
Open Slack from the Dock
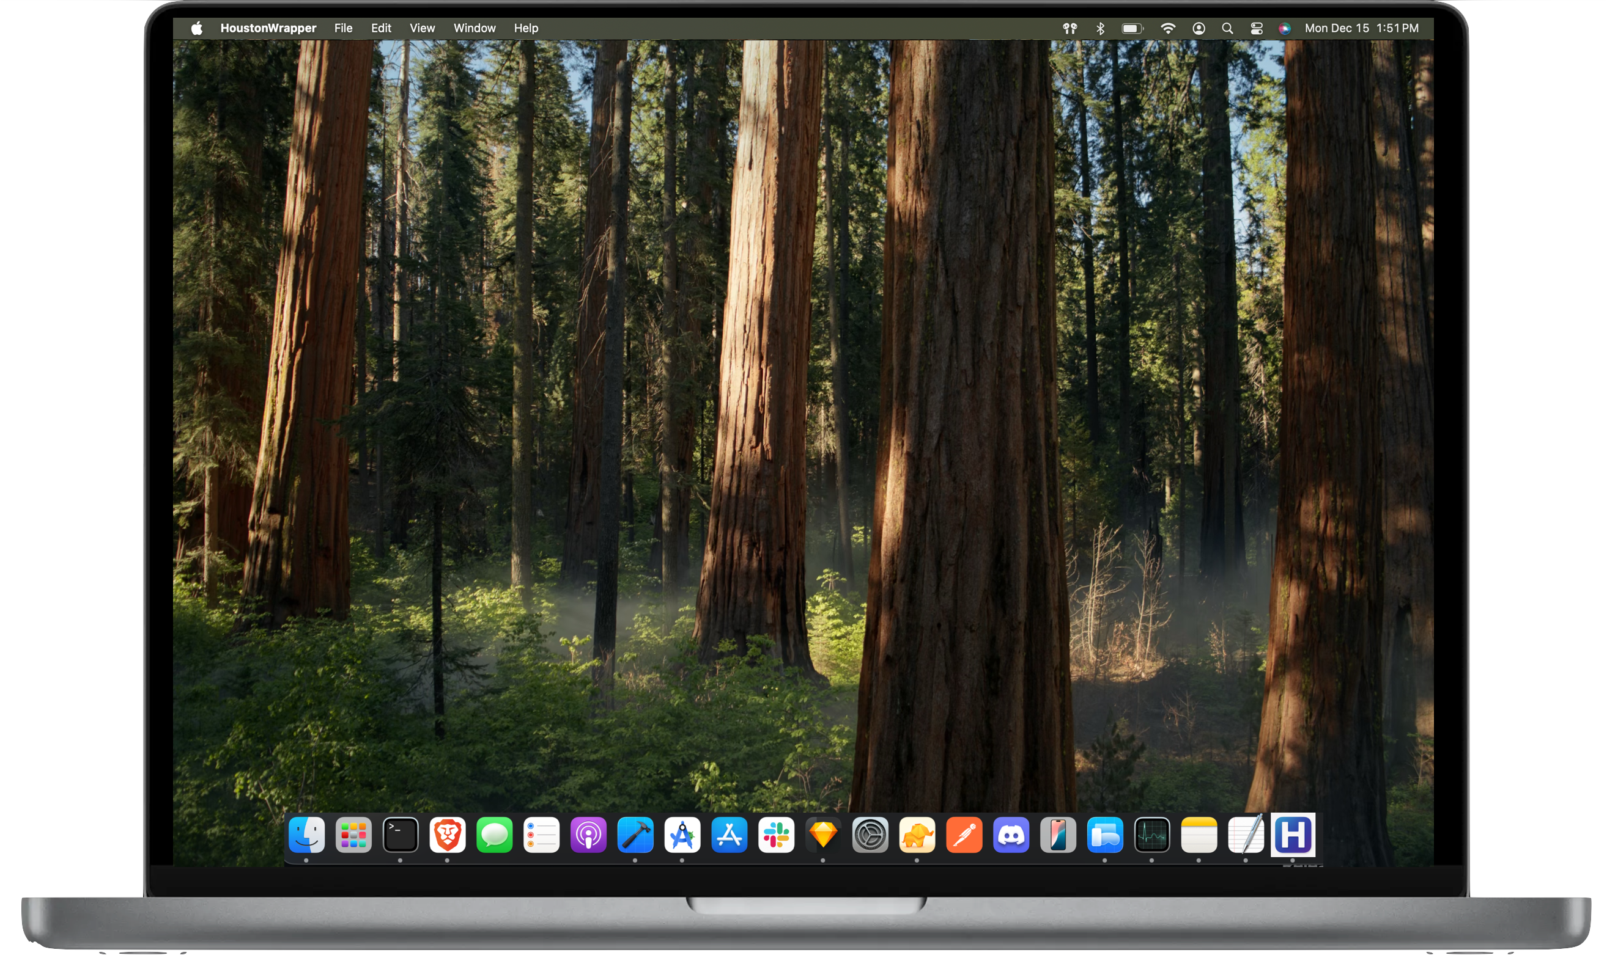pyautogui.click(x=777, y=835)
